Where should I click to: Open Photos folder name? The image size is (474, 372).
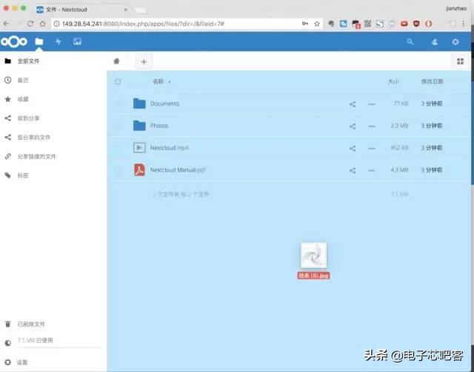(159, 126)
